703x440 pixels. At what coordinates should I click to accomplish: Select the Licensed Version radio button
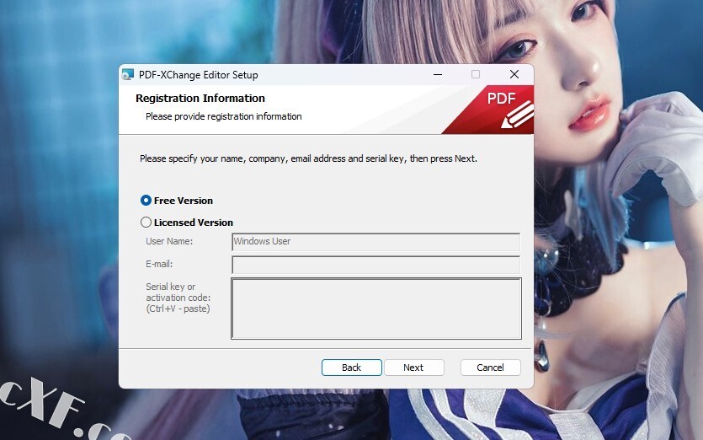[x=146, y=223]
